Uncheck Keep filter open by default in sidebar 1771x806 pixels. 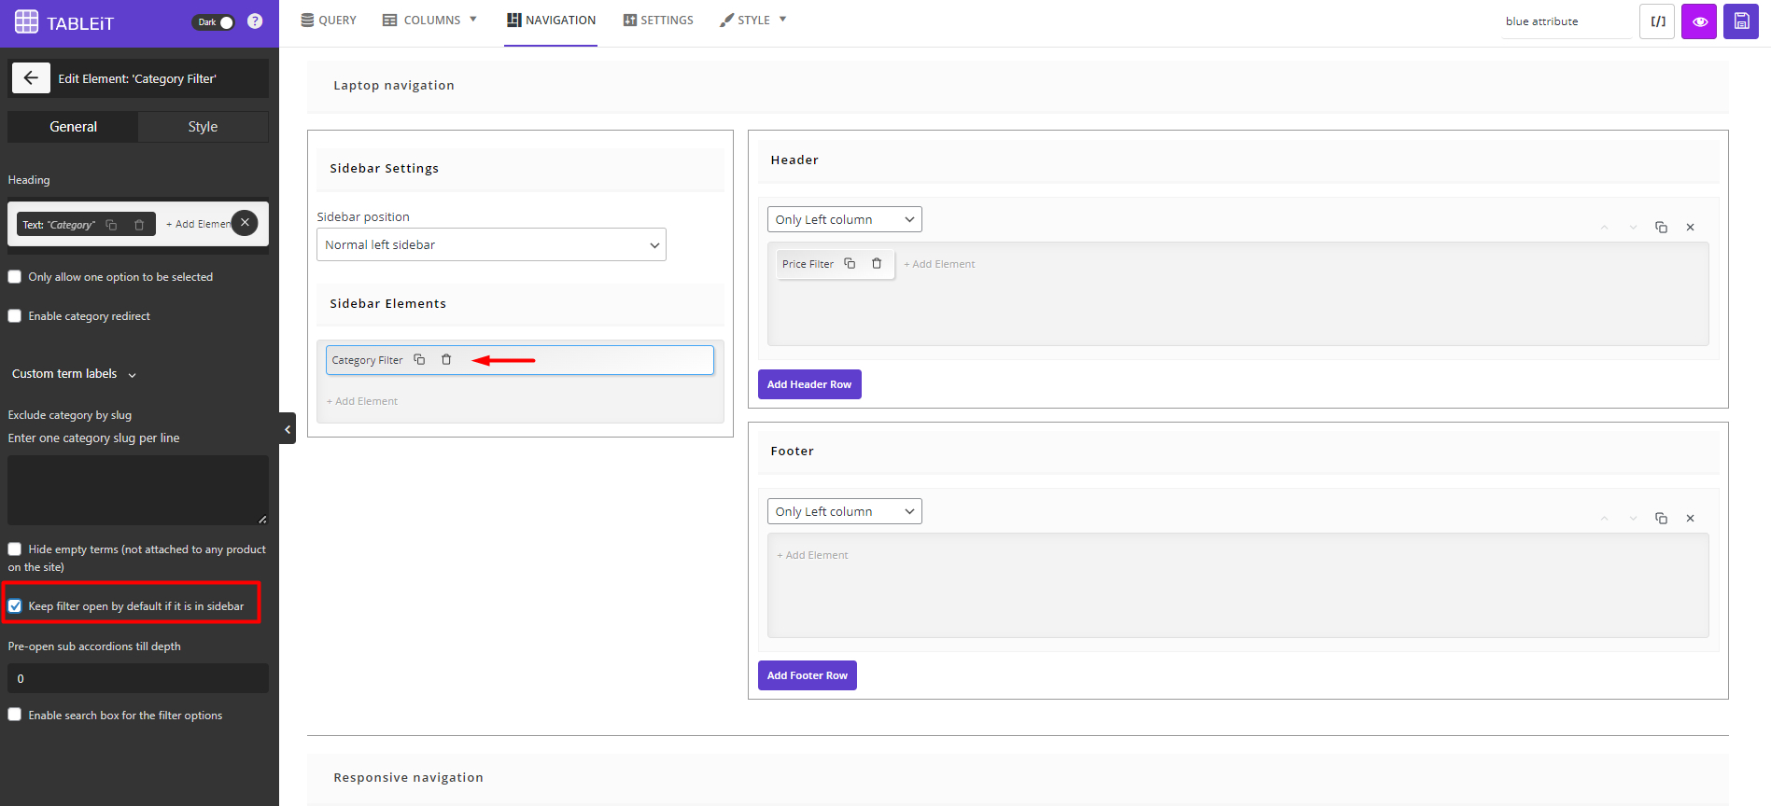[15, 606]
